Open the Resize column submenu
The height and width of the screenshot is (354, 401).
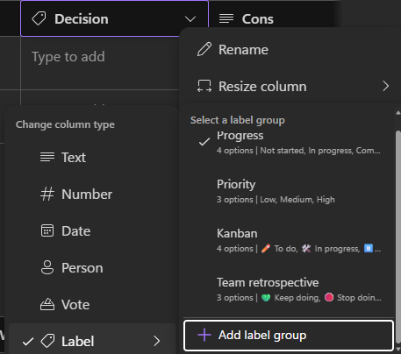click(290, 86)
